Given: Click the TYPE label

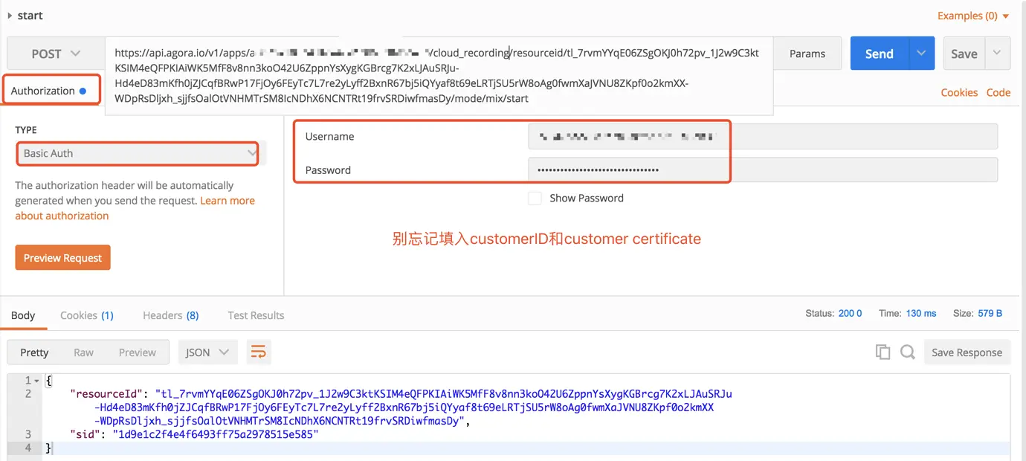Looking at the screenshot, I should pyautogui.click(x=26, y=130).
